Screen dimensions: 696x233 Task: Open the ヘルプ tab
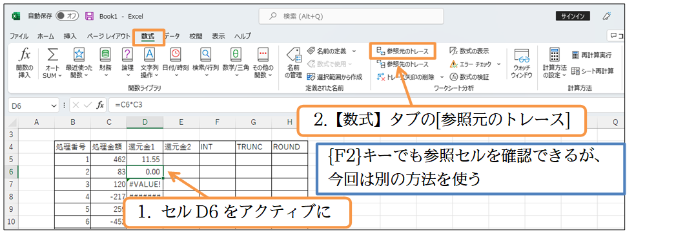tap(242, 36)
